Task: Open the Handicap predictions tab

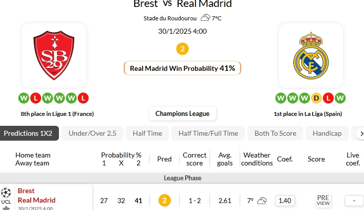Action: point(327,133)
